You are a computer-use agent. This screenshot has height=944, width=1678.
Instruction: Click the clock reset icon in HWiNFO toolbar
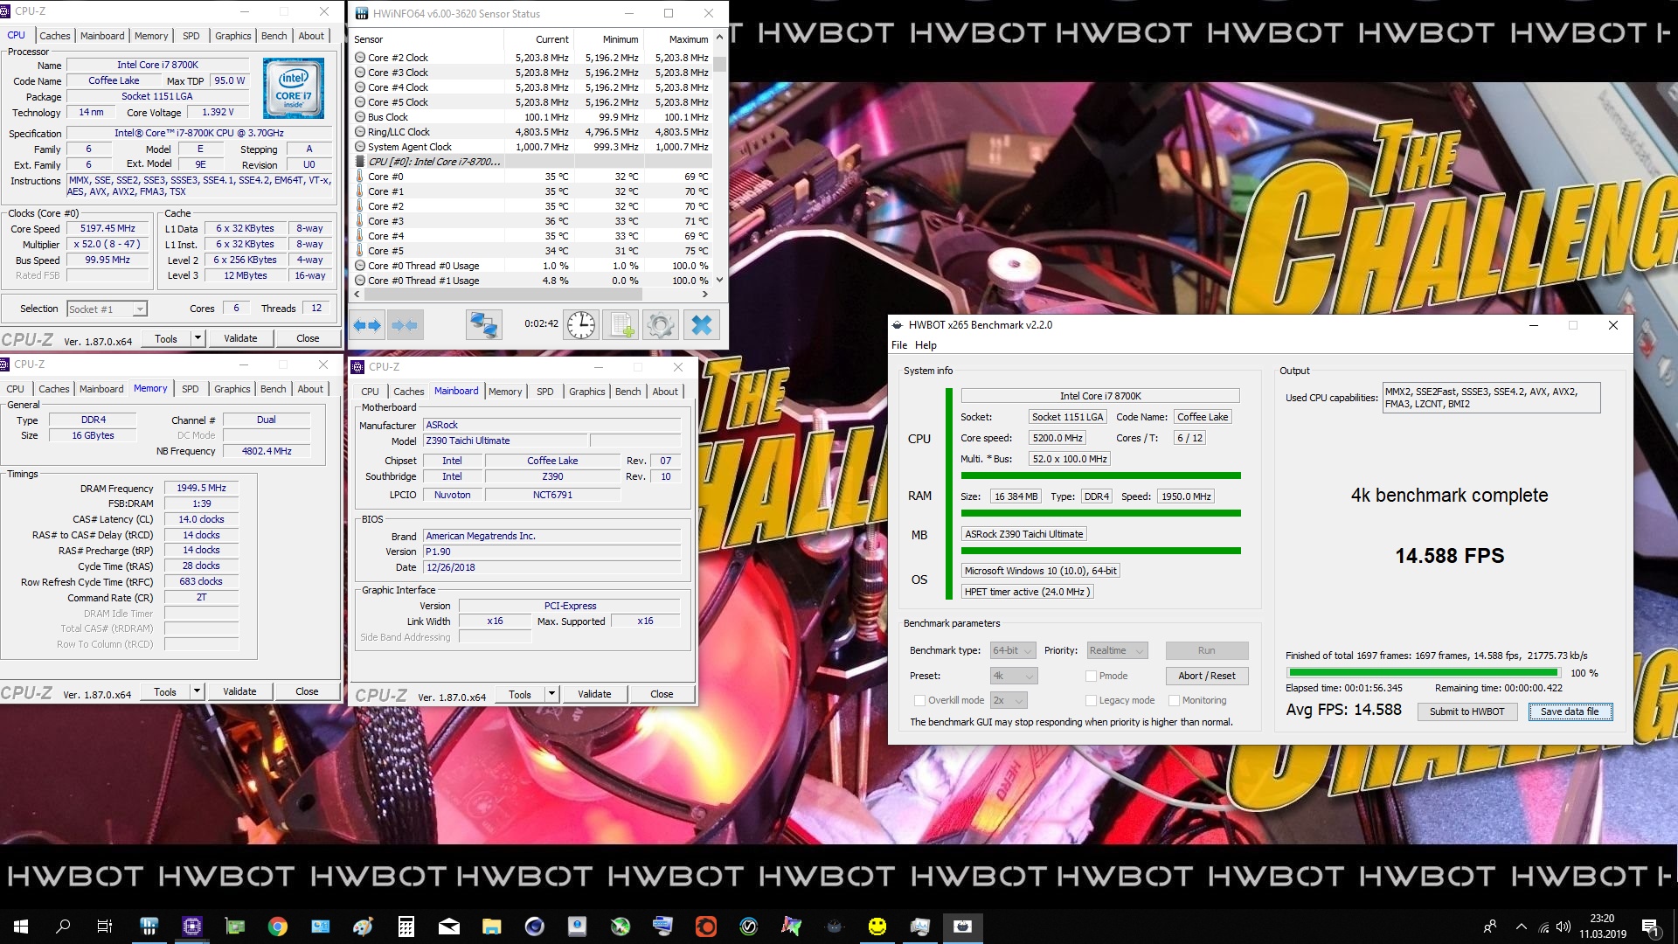(581, 325)
